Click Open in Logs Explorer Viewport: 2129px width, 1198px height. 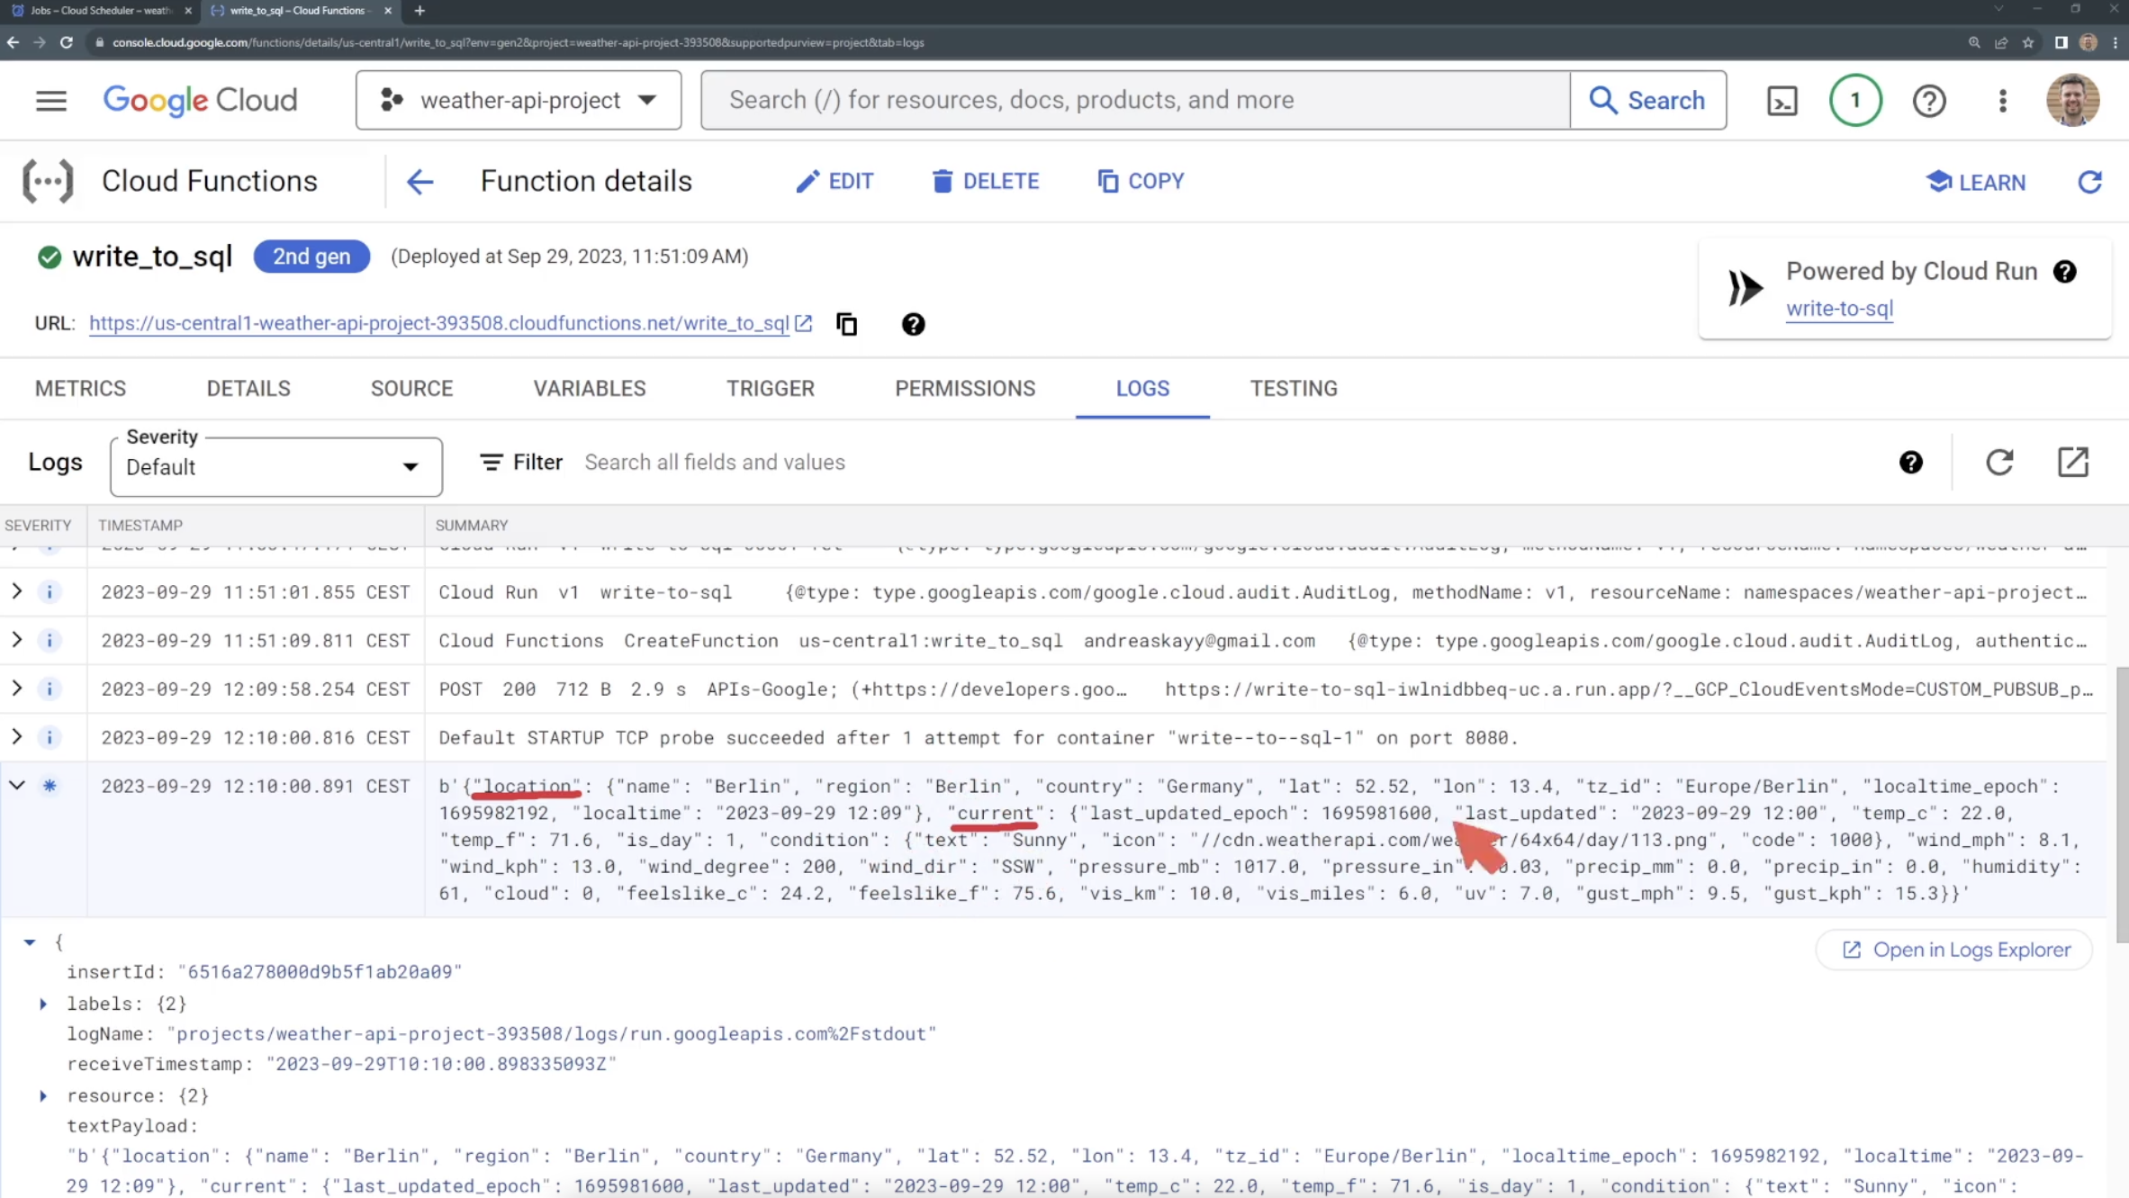pos(1954,950)
